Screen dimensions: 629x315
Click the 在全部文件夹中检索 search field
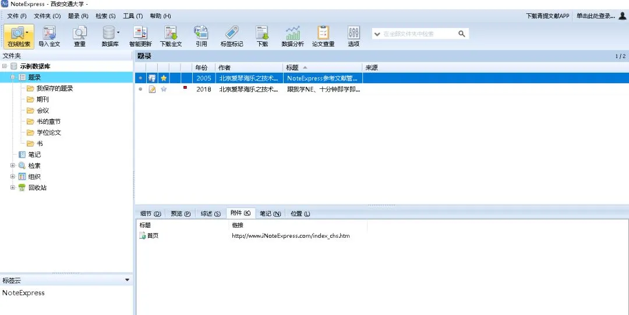[x=418, y=34]
